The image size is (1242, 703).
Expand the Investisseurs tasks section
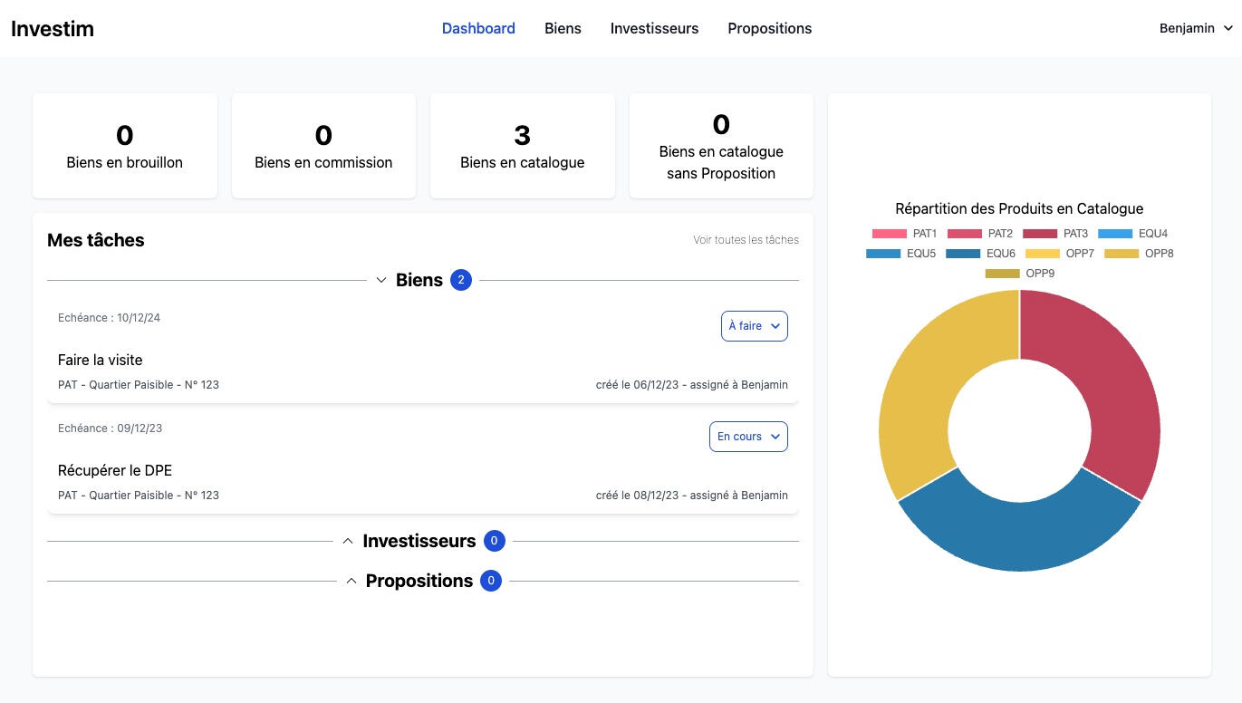(x=348, y=541)
